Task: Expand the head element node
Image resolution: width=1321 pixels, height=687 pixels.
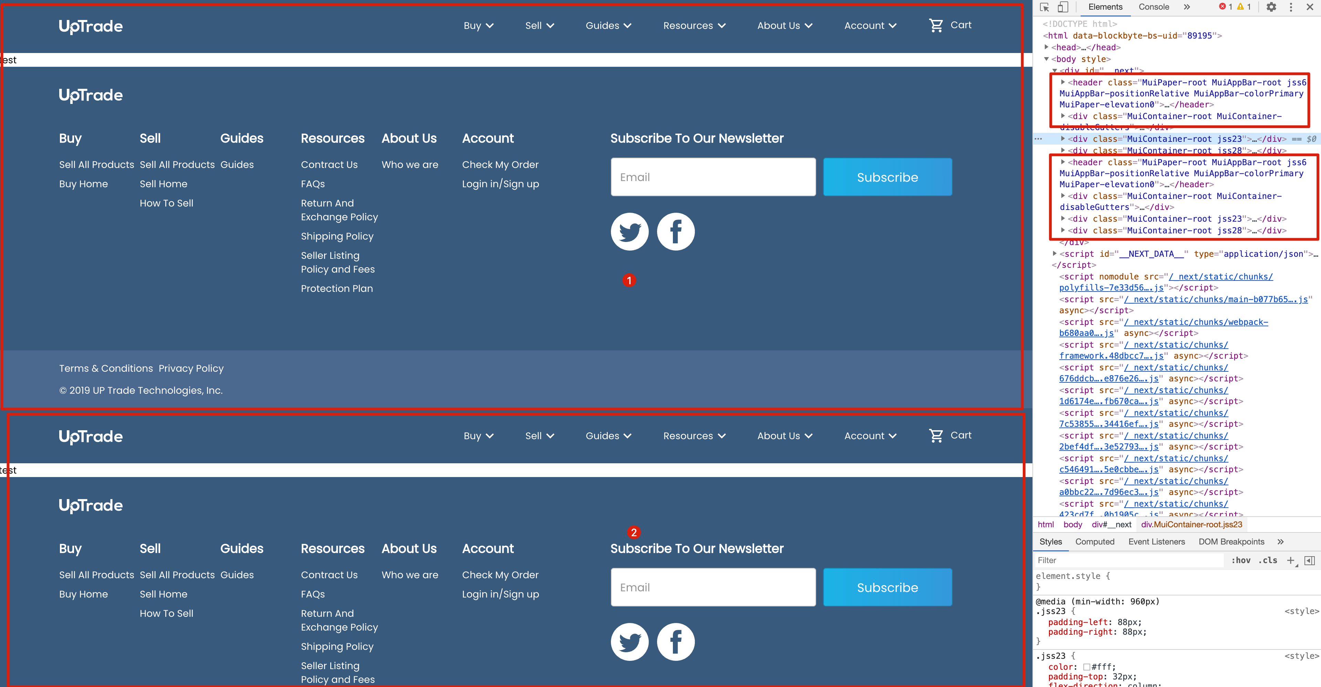Action: coord(1047,47)
